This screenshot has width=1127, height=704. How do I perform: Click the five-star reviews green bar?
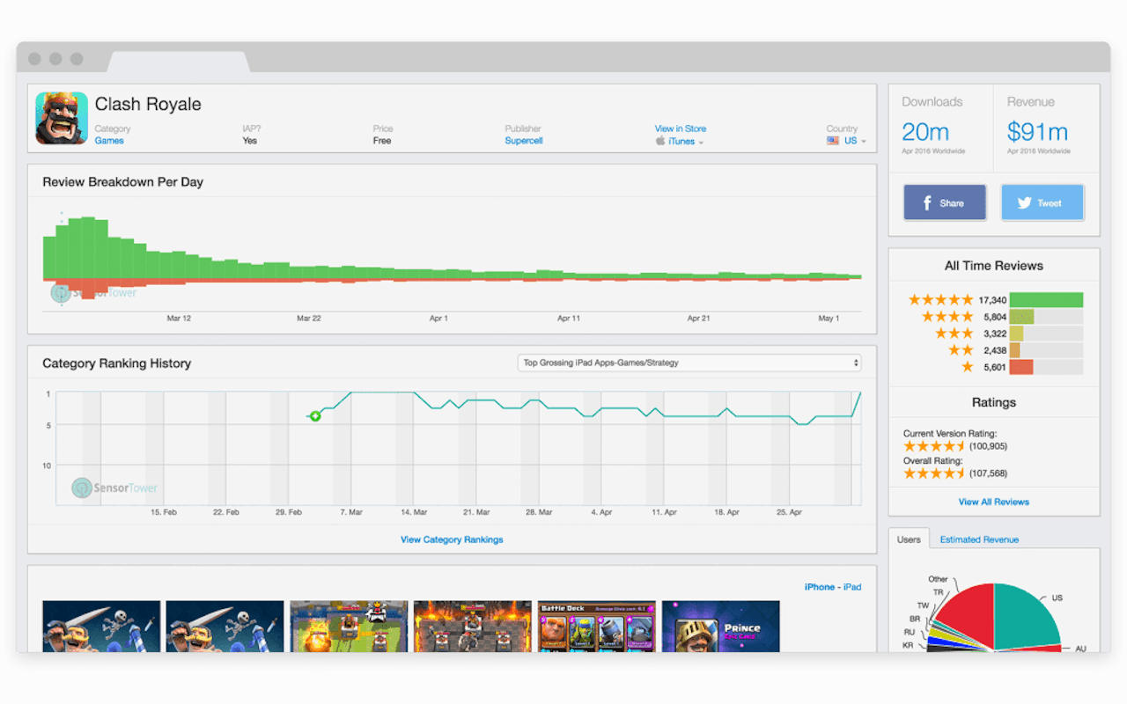tap(1046, 300)
